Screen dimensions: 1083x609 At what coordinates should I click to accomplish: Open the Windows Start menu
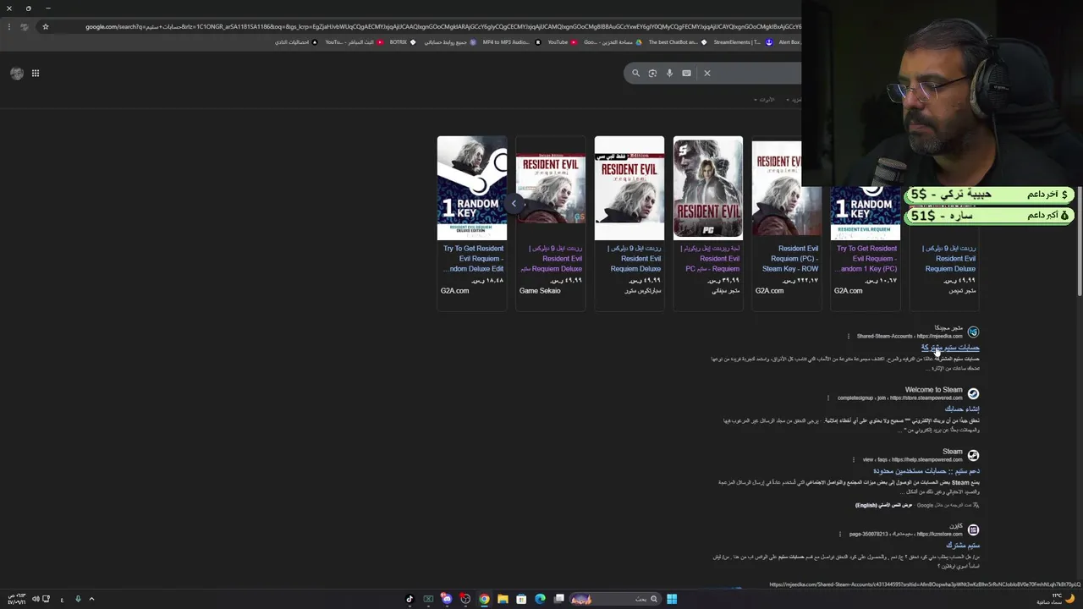672,599
